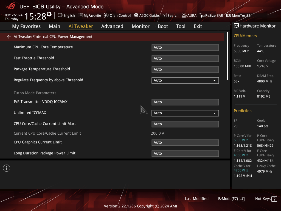Image resolution: width=281 pixels, height=211 pixels.
Task: Expand the Unlimited ICCMAX dropdown
Action: tap(185, 113)
